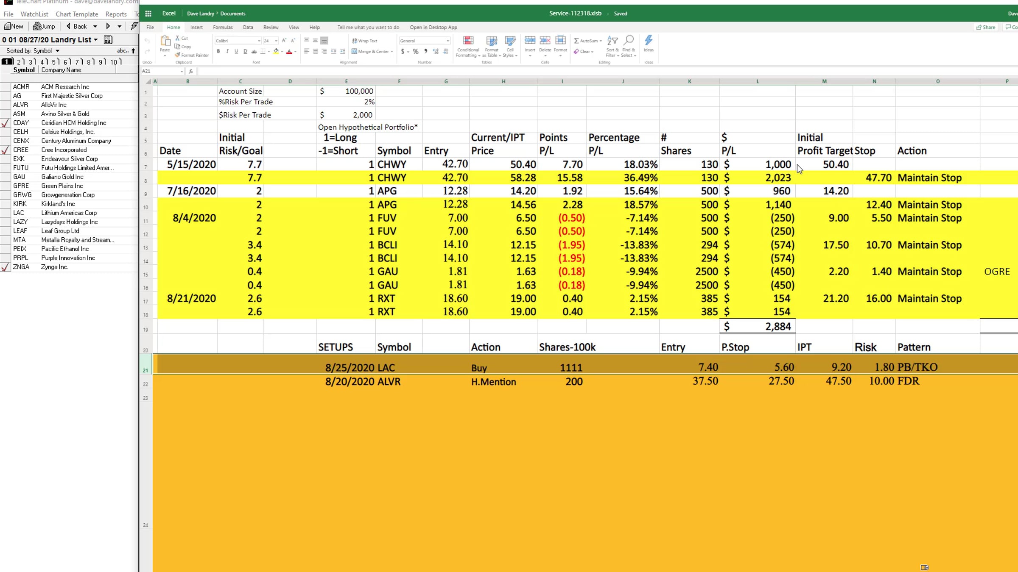The width and height of the screenshot is (1018, 572).
Task: Apply double underline formatting
Action: pyautogui.click(x=245, y=52)
